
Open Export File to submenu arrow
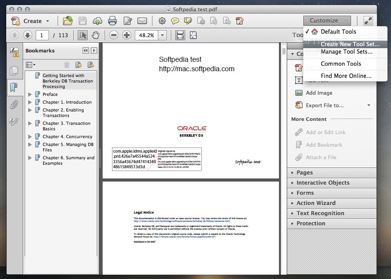(369, 105)
